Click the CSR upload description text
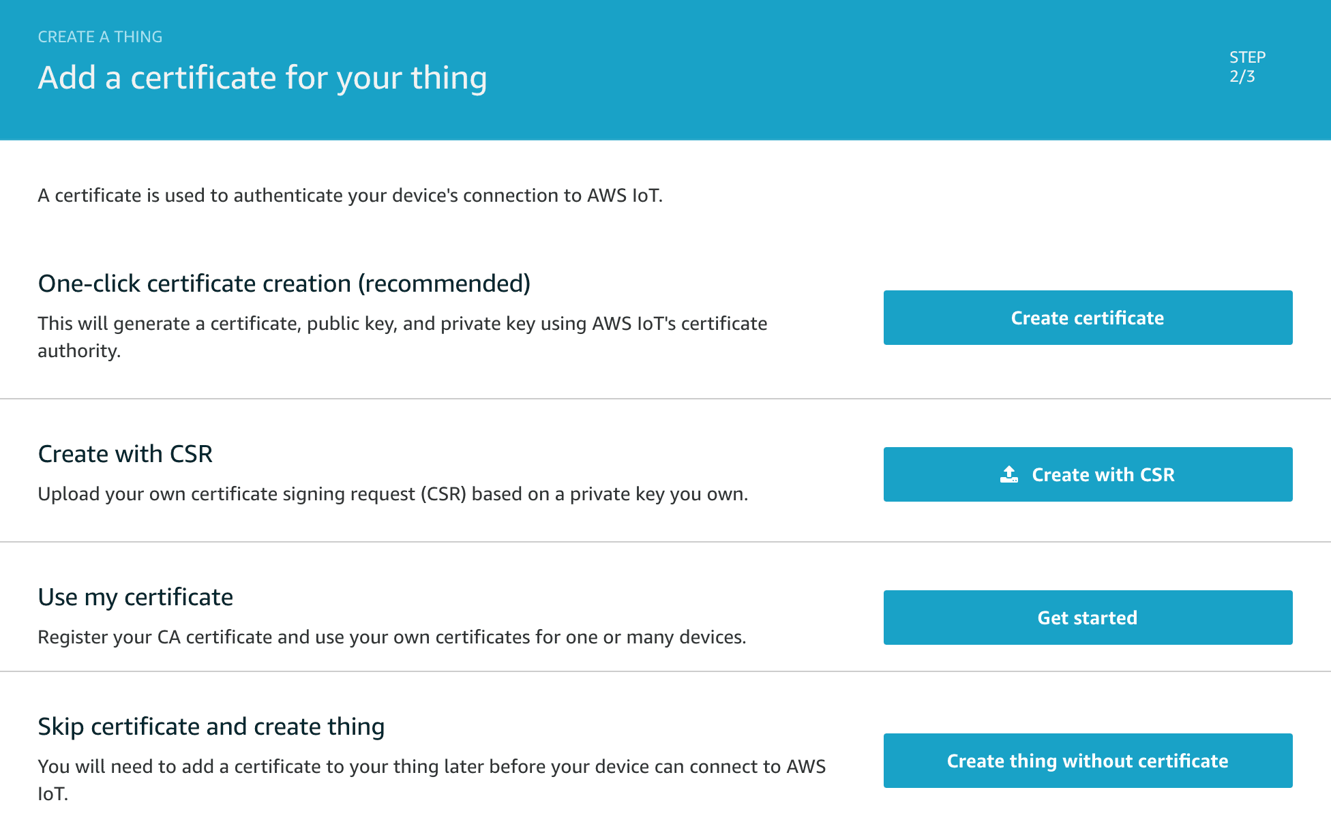Screen dimensions: 1331x822 (x=393, y=493)
